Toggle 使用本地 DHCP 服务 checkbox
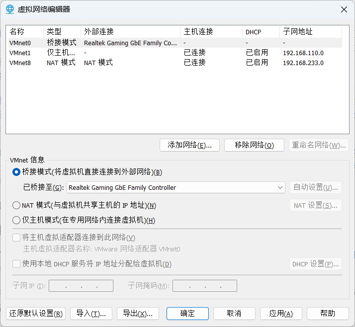The width and height of the screenshot is (355, 327). (16, 264)
